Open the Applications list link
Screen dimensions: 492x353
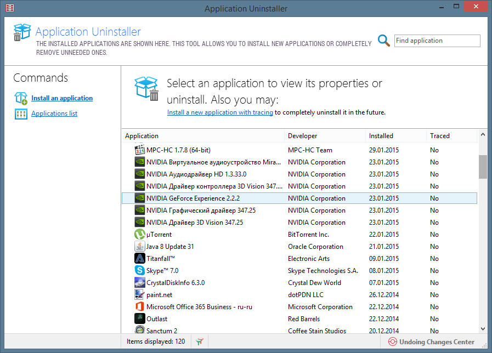54,113
